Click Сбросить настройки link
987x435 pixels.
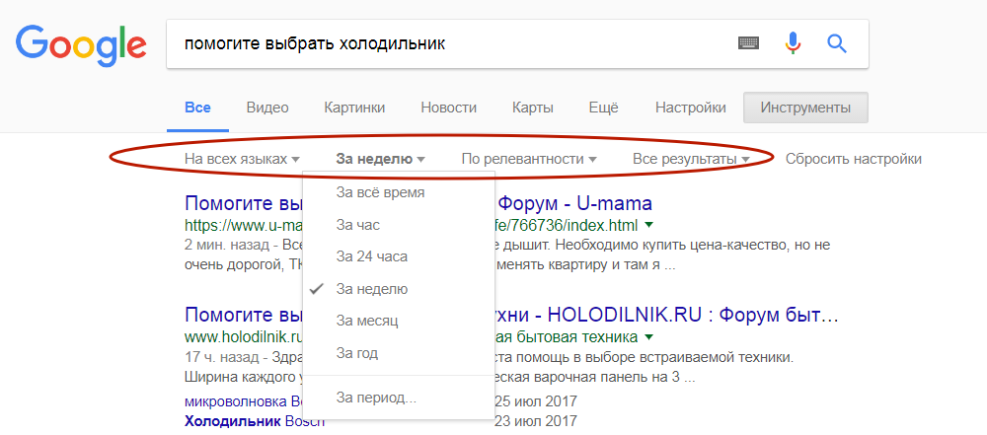click(x=854, y=159)
